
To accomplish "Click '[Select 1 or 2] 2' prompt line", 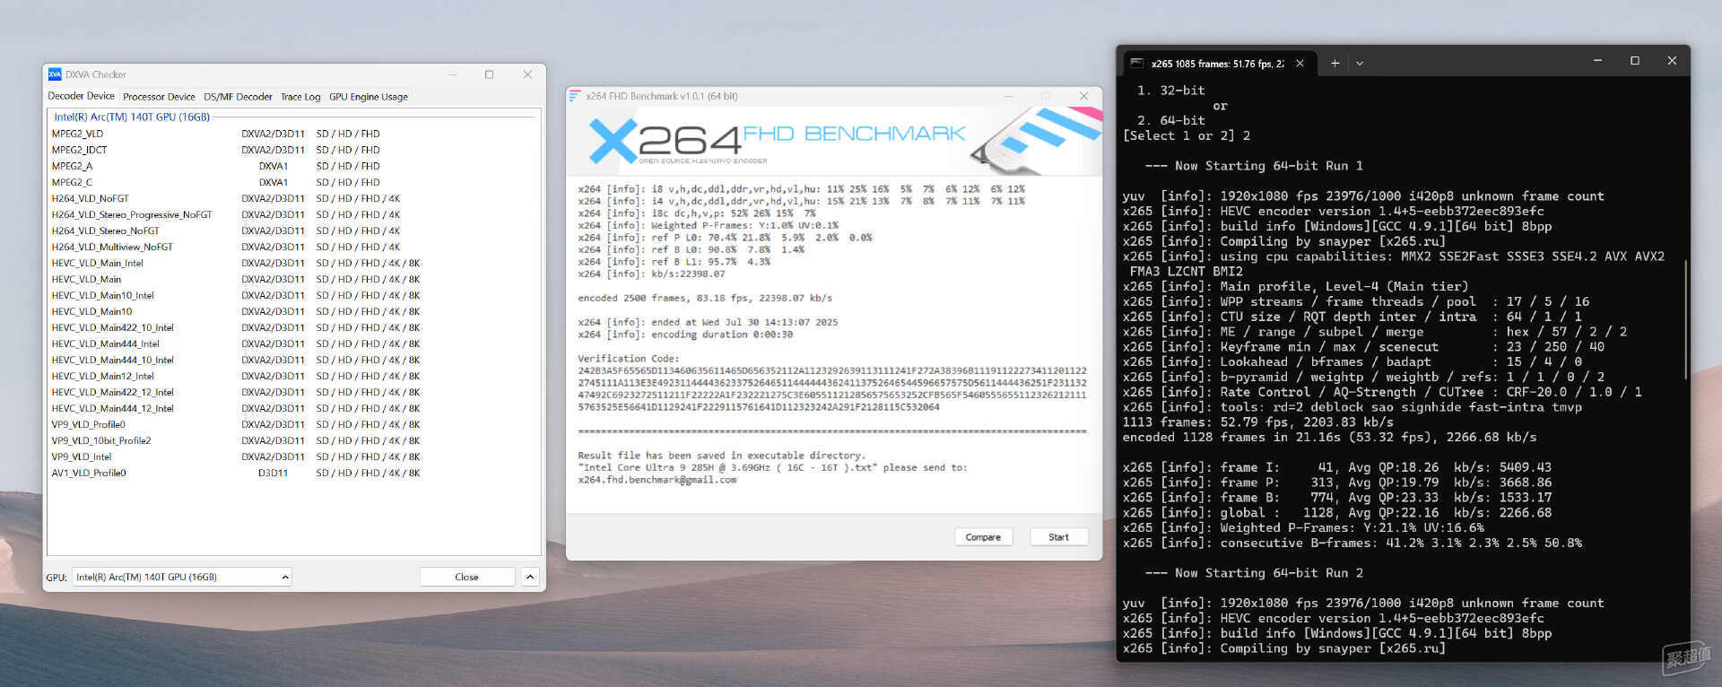I will click(1187, 135).
